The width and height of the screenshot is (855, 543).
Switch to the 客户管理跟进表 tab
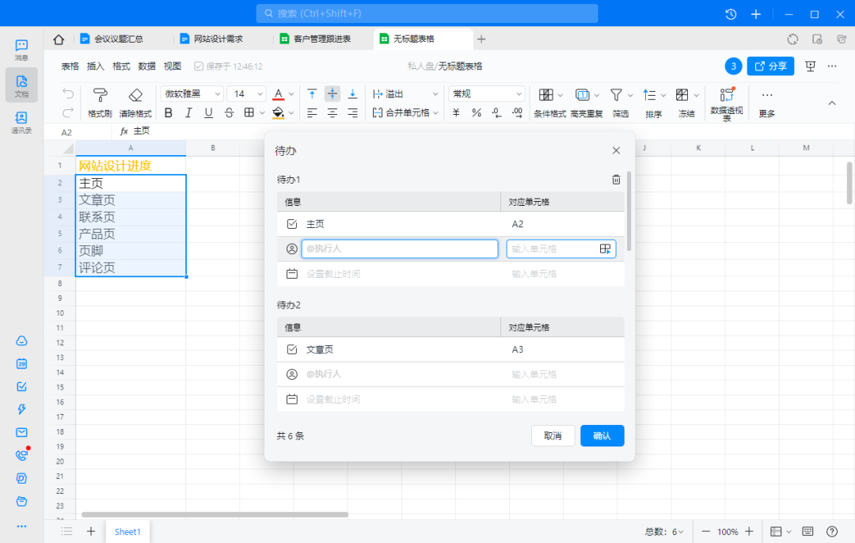tap(321, 39)
